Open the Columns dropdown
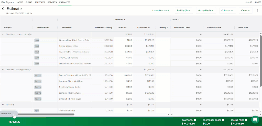262x126 pixels. click(227, 10)
